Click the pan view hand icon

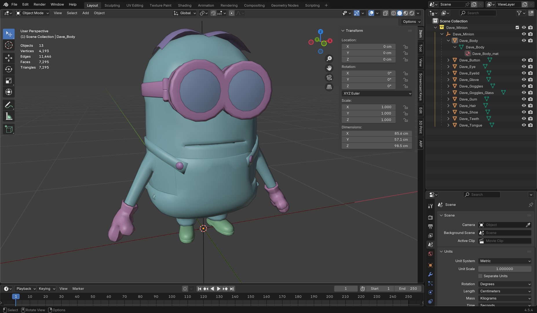(x=329, y=68)
